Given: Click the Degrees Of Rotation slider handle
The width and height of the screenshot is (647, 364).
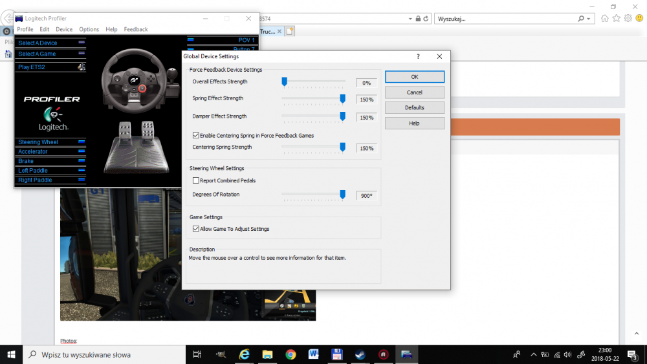Looking at the screenshot, I should click(342, 195).
